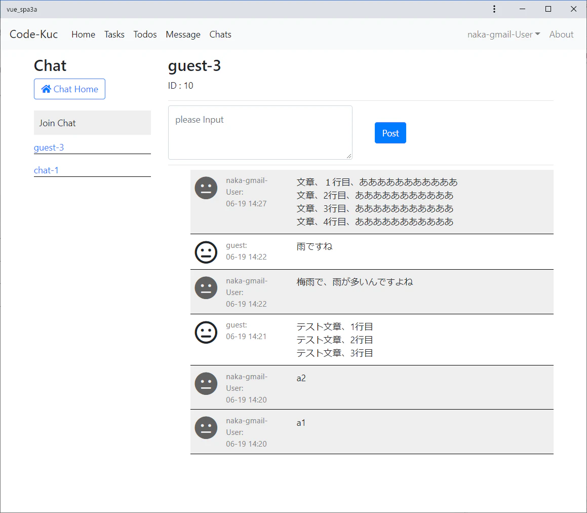
Task: Maximize the vue_spa3a window
Action: (x=548, y=9)
